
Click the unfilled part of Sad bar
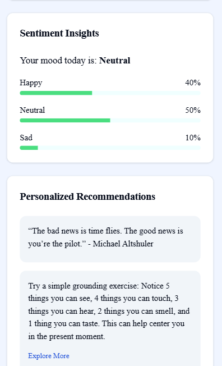[119, 148]
